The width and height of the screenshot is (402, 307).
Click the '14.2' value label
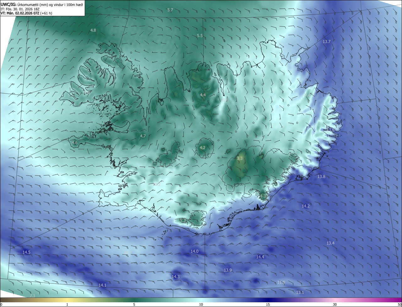pos(306,206)
